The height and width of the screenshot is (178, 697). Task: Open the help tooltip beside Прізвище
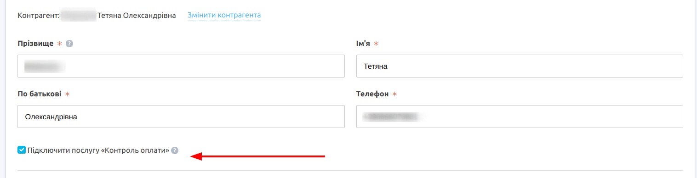click(69, 44)
